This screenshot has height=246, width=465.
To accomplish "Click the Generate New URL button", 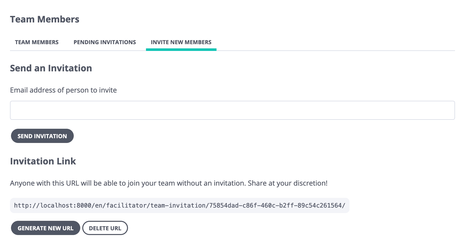I will pyautogui.click(x=45, y=228).
